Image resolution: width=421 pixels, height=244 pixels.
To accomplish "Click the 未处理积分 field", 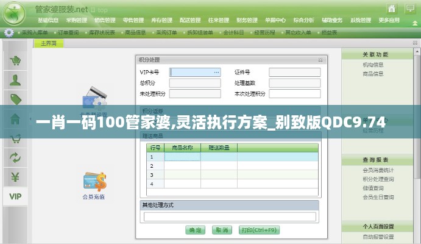I will click(x=195, y=93).
